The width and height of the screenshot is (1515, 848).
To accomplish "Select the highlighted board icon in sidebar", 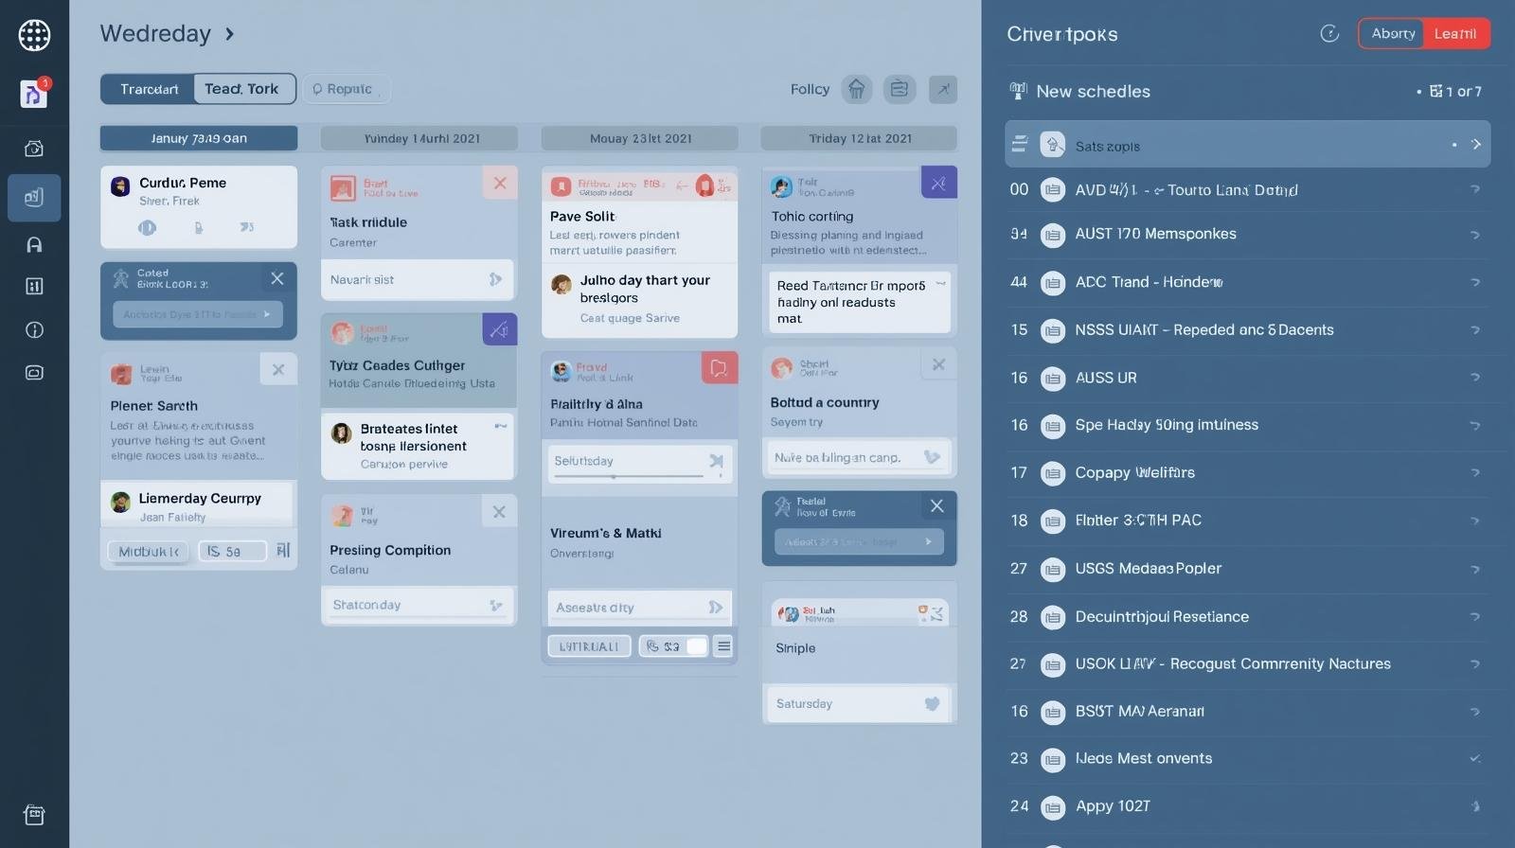I will [34, 197].
